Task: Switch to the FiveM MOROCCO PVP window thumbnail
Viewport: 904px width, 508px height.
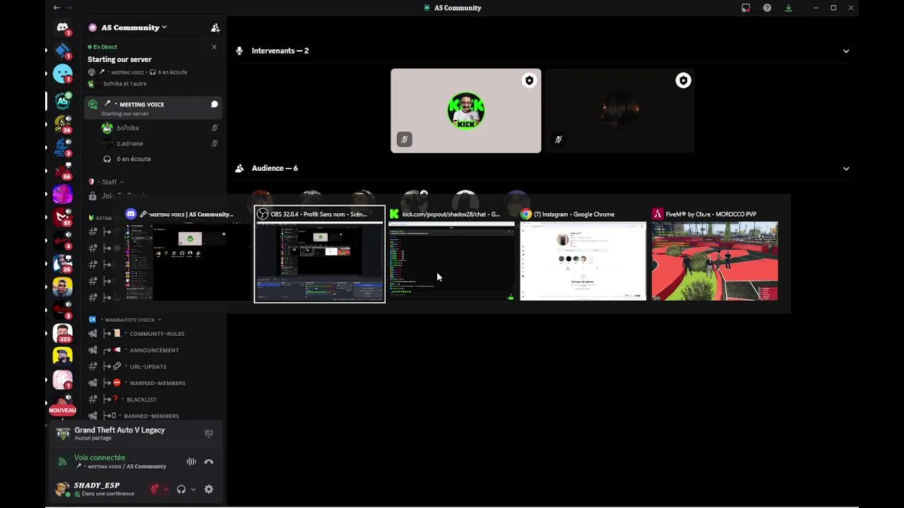Action: (715, 254)
